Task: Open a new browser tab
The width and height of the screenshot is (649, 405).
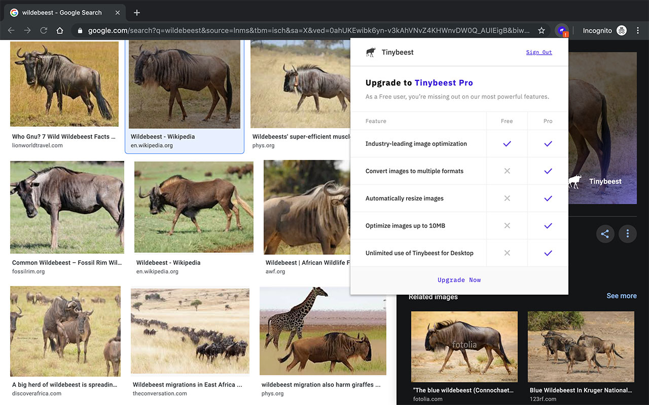Action: coord(137,13)
